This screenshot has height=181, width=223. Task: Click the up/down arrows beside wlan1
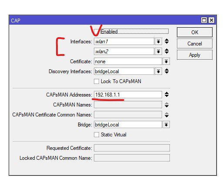(166, 42)
